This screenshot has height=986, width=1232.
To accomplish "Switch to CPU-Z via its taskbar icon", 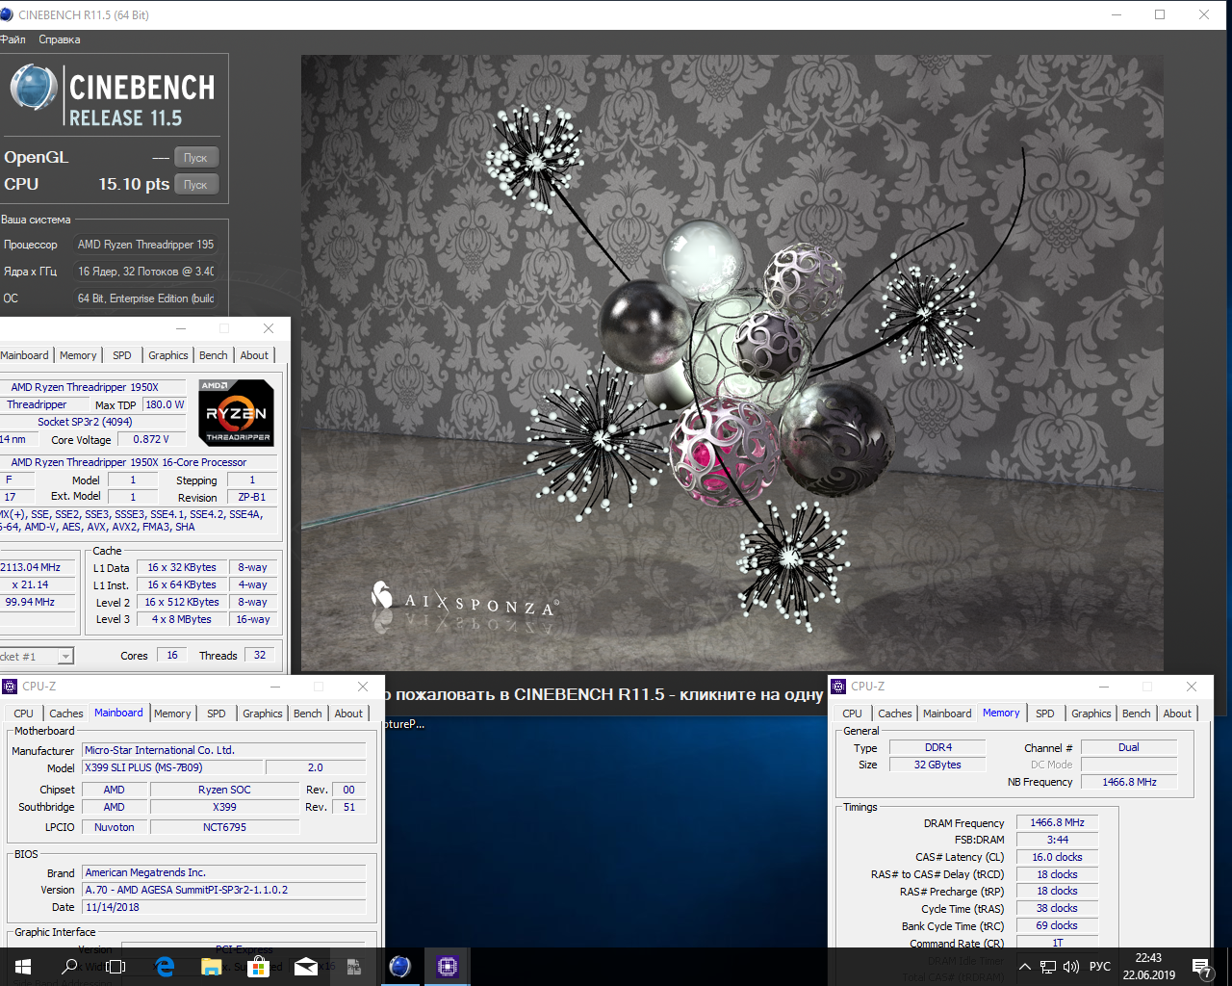I will (x=448, y=967).
